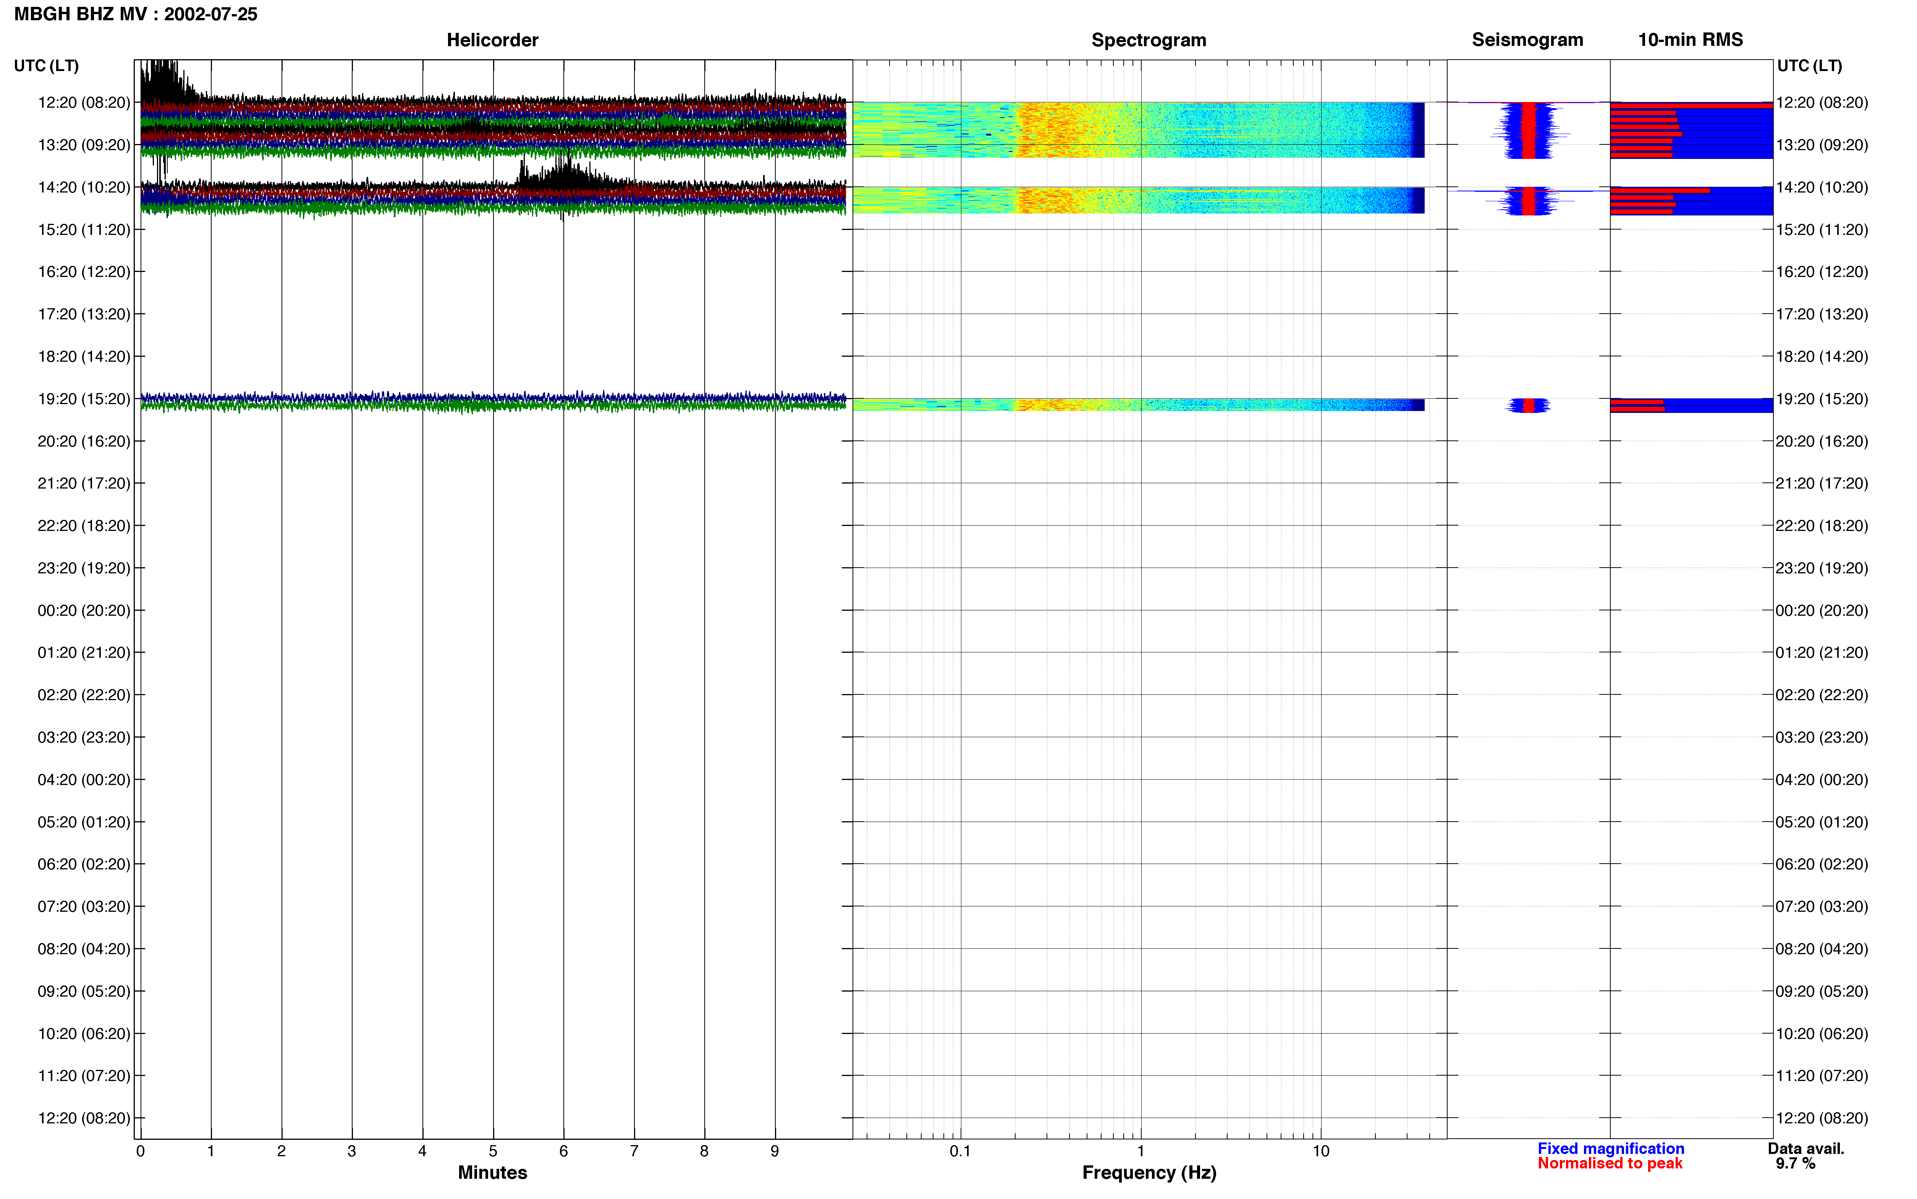Click the left '08:20 (04:20)' time label
Image resolution: width=1917 pixels, height=1199 pixels.
coord(84,949)
